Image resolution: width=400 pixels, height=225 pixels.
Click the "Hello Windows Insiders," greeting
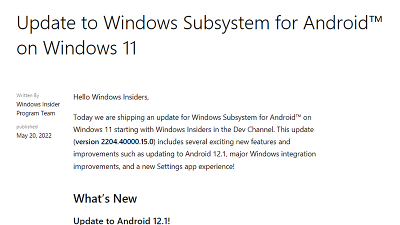(x=111, y=96)
